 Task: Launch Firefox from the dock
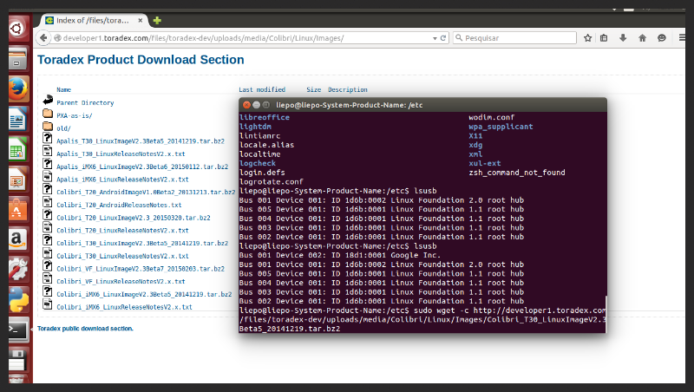18,88
